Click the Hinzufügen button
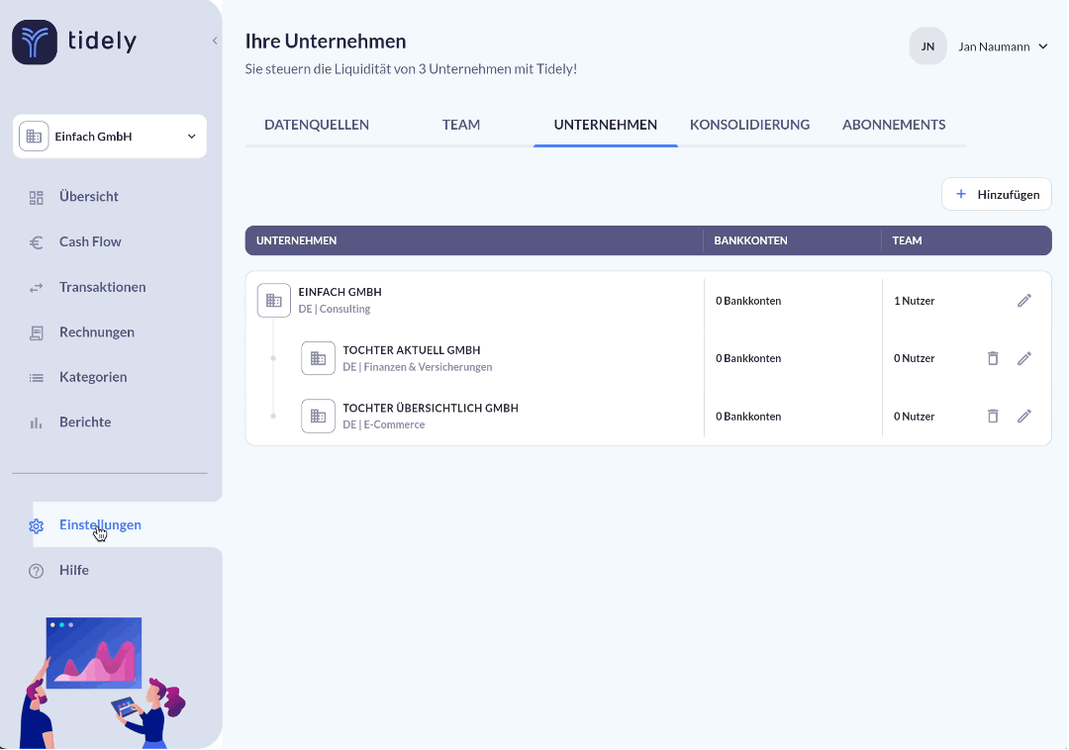This screenshot has width=1069, height=750. pos(997,195)
